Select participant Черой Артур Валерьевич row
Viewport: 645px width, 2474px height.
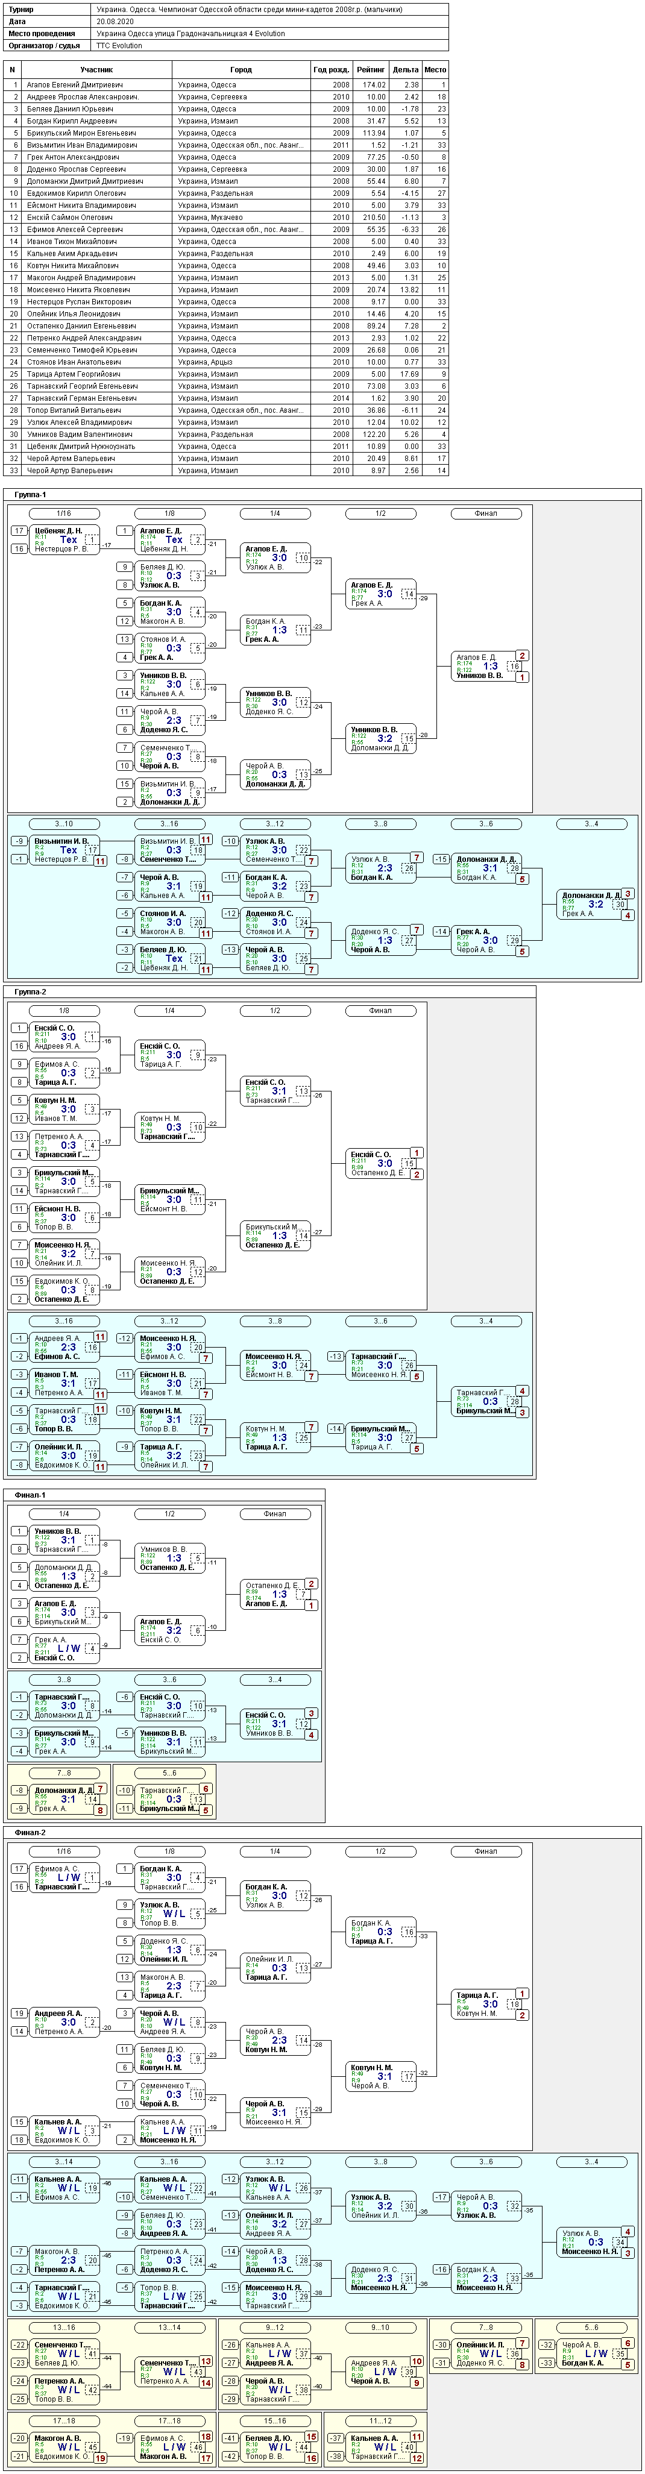coord(226,471)
